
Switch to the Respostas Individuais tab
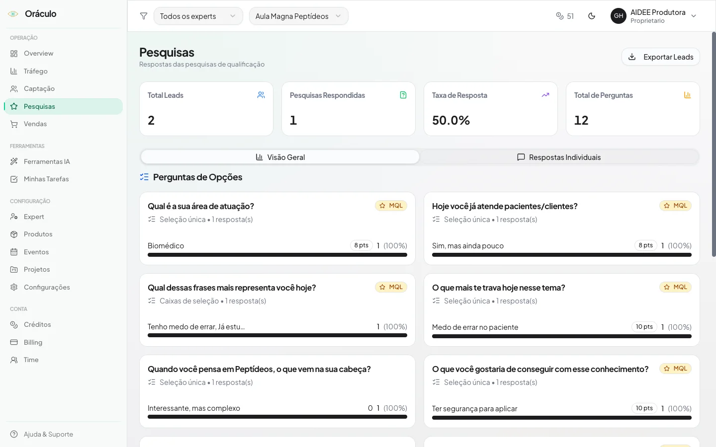click(x=559, y=157)
